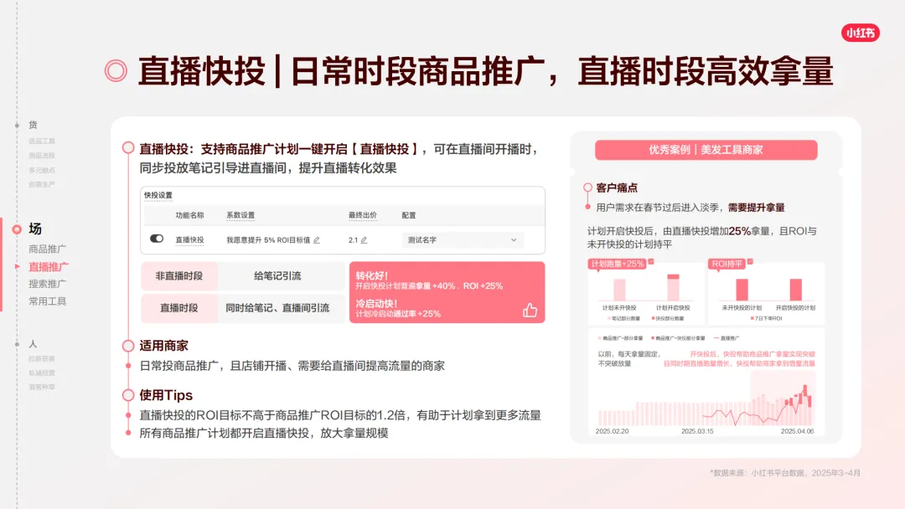Viewport: 905px width, 509px height.
Task: Click the pink 笔记部分消耗 legend swatch
Action: point(608,318)
